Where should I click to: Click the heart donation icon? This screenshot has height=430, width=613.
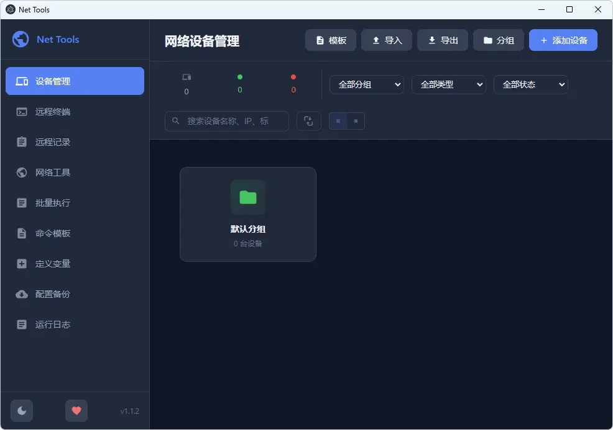[76, 410]
